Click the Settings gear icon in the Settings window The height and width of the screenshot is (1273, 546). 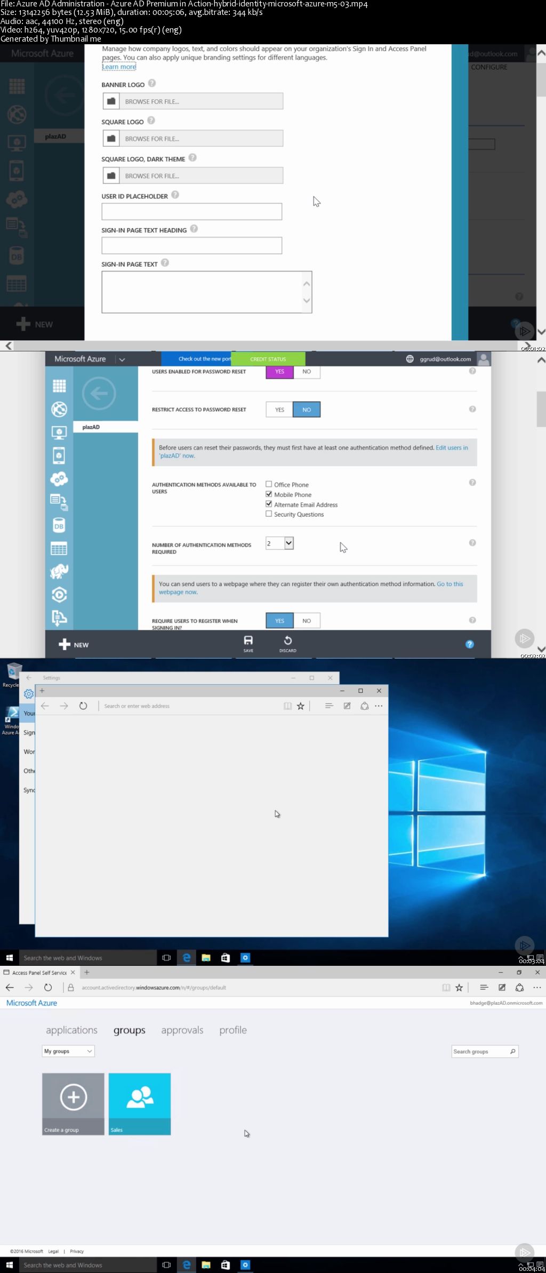pos(29,694)
